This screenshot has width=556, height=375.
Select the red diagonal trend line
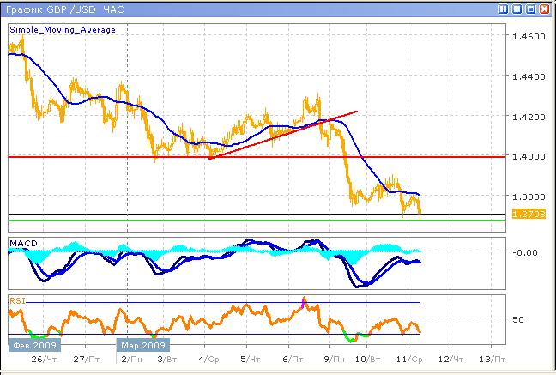[283, 135]
